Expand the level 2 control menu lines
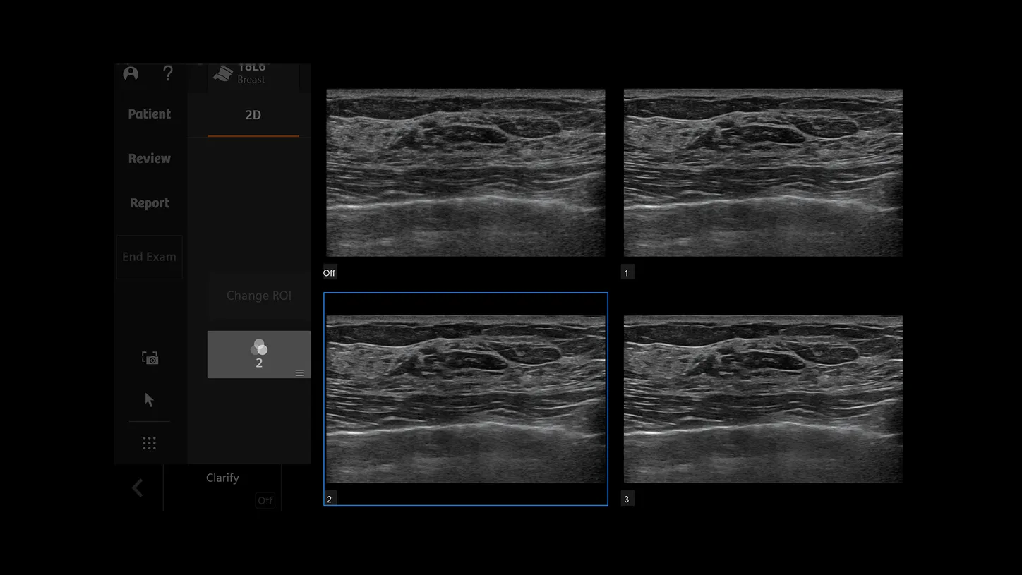 click(299, 373)
